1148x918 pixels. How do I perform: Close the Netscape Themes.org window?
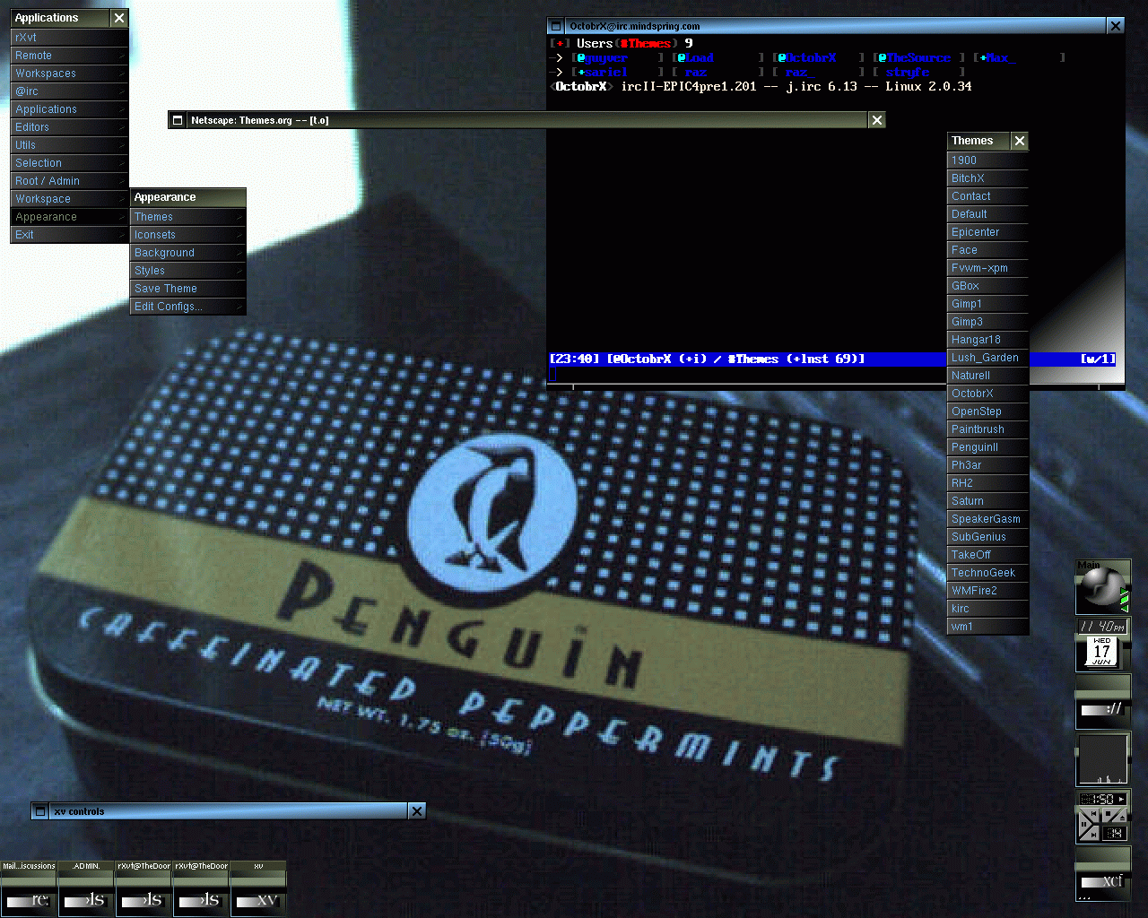[877, 120]
